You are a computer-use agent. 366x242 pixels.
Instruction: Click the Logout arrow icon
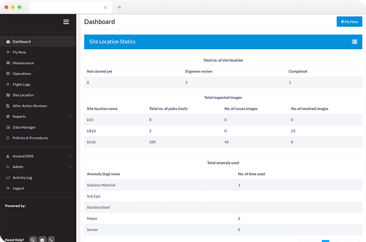[8, 188]
